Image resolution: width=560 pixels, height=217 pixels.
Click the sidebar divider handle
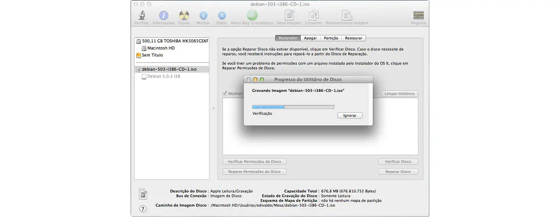point(213,108)
